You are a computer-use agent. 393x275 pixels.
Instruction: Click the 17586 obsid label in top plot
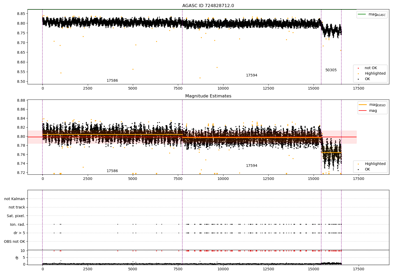point(112,81)
